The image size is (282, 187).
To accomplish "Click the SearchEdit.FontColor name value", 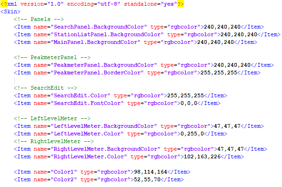I will point(87,103).
